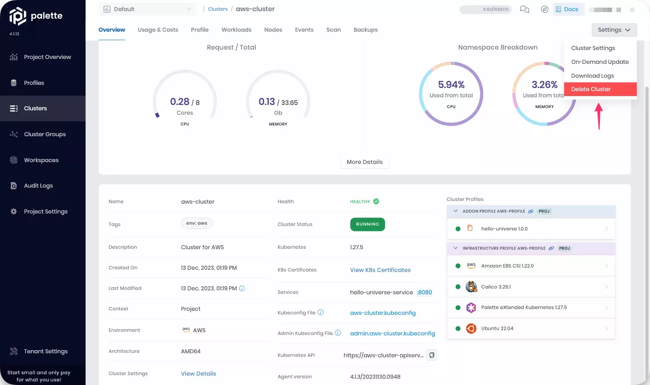The height and width of the screenshot is (385, 650).
Task: Open Audit Logs in the sidebar
Action: pos(42,186)
